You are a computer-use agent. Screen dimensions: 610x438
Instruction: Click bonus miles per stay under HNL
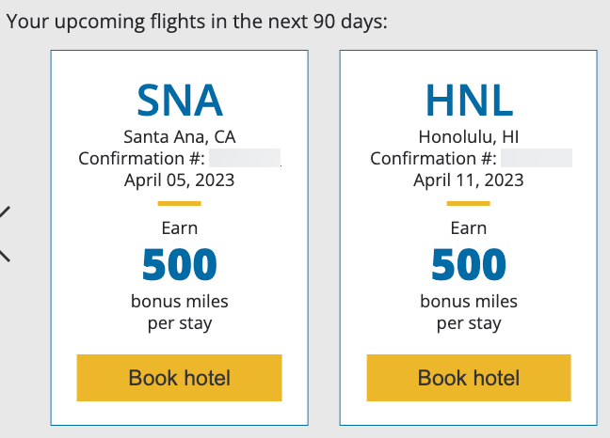469,312
